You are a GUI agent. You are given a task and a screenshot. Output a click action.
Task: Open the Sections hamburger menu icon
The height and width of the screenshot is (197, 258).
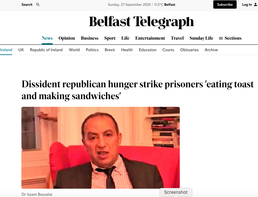click(221, 38)
